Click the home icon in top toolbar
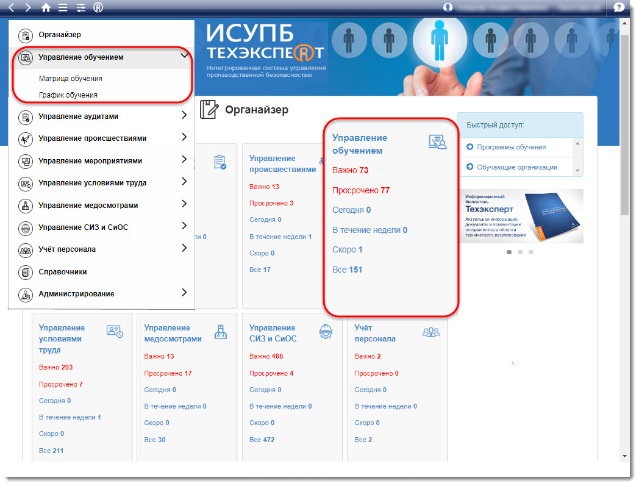The image size is (639, 486). tap(46, 8)
